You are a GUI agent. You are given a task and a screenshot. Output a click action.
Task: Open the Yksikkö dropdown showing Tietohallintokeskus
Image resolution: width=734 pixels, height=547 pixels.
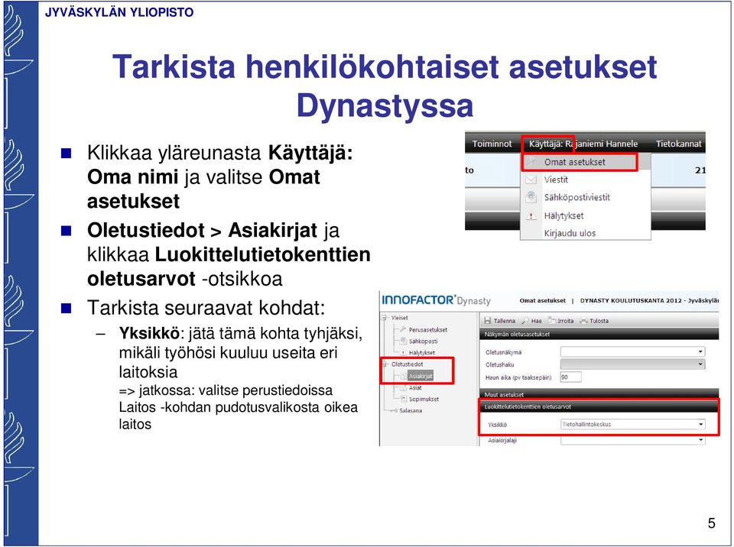[x=632, y=425]
